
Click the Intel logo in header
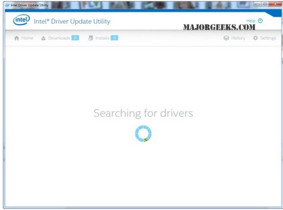(x=22, y=20)
